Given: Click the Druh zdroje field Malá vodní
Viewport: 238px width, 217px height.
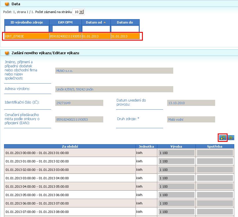Looking at the screenshot, I should [x=191, y=120].
